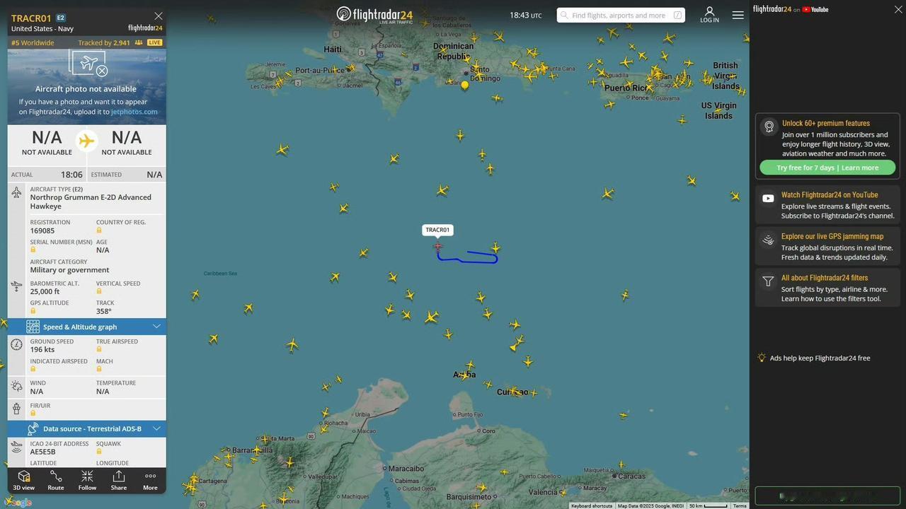Open the live GPS jamming map card
This screenshot has width=906, height=509.
pyautogui.click(x=827, y=247)
